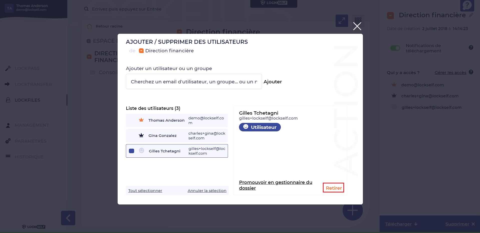Viewport: 480px width, 233px height.
Task: Open the grid view icon
Action: pyautogui.click(x=358, y=20)
